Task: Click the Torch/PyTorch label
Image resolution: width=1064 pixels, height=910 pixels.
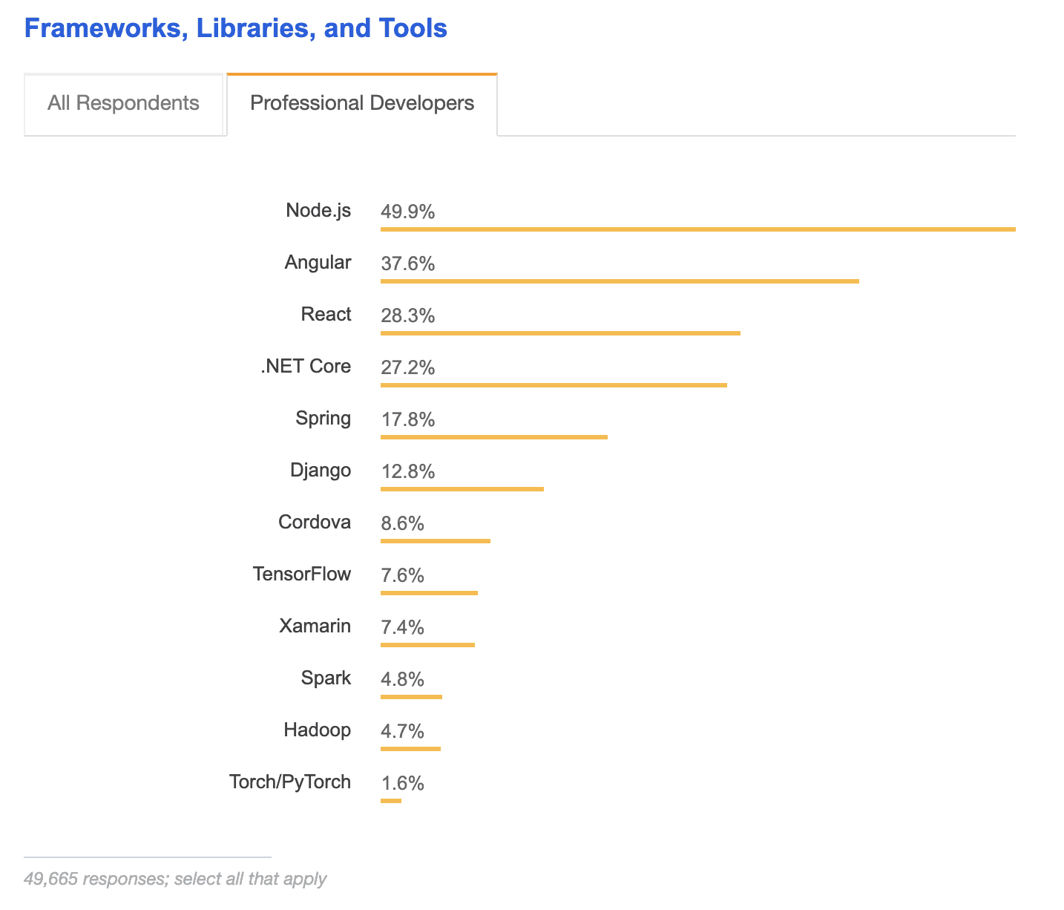Action: 290,782
